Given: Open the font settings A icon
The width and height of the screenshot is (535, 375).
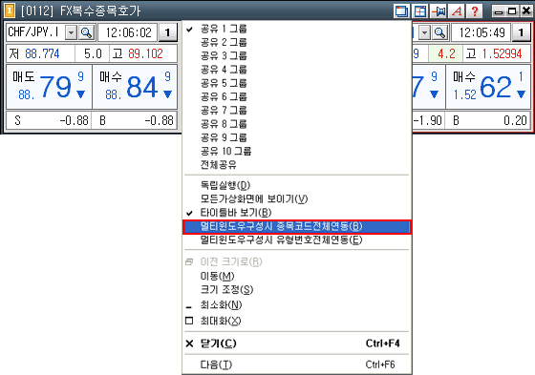Looking at the screenshot, I should [x=457, y=10].
